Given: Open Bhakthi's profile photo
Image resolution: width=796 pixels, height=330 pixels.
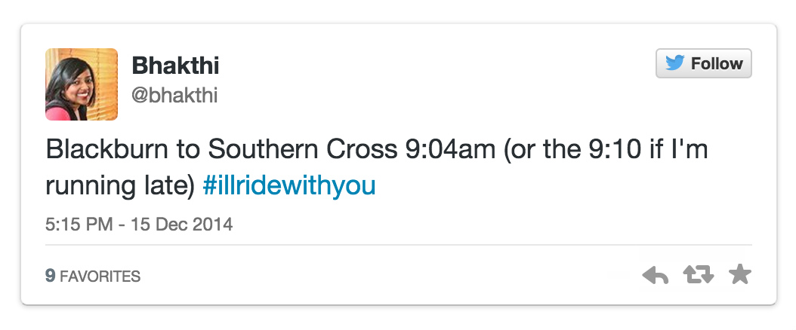Looking at the screenshot, I should 82,84.
